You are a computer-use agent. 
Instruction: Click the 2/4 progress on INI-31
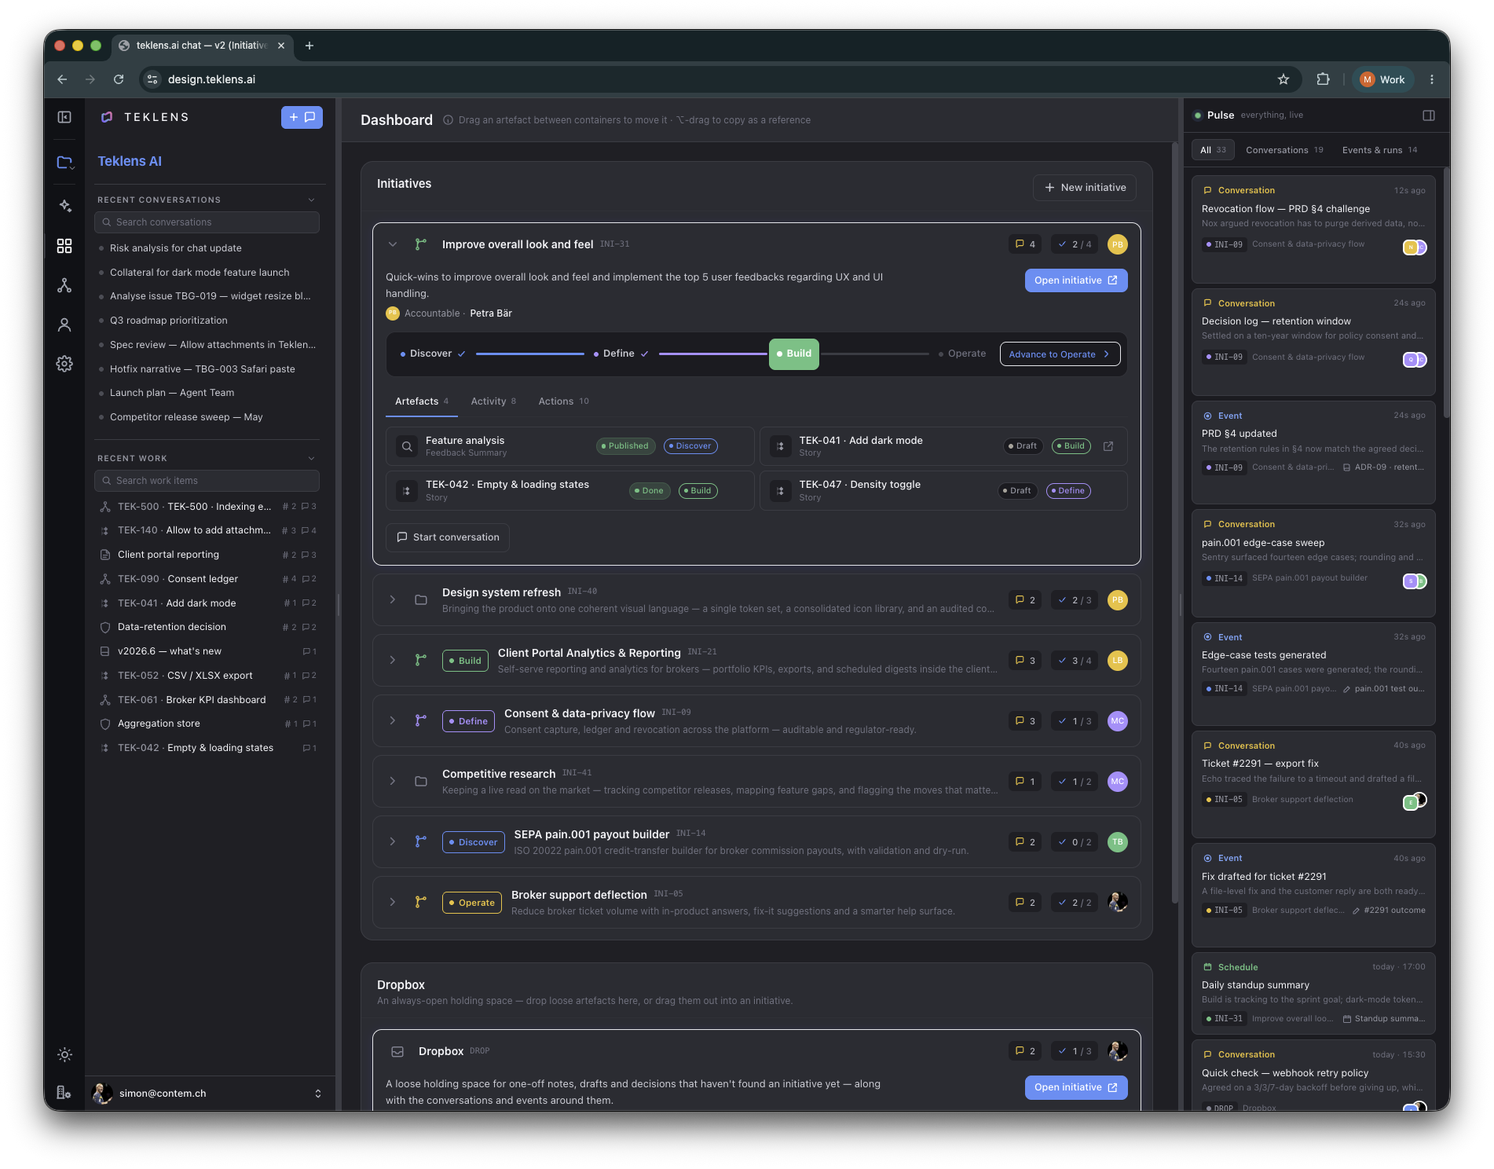[x=1075, y=244]
